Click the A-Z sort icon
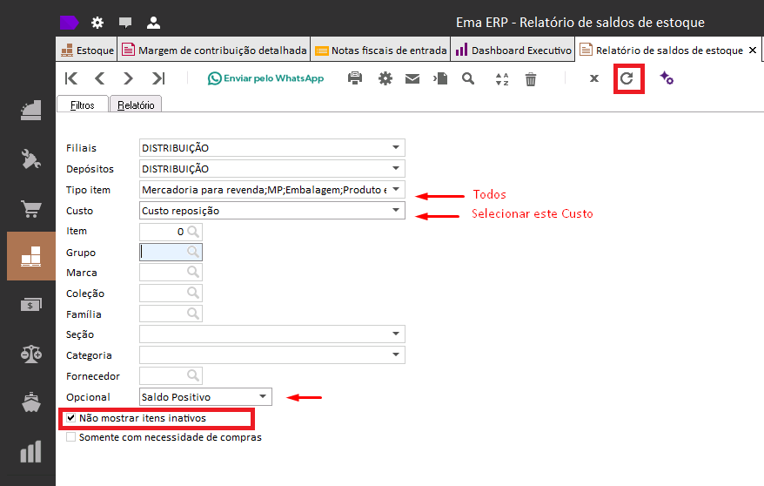Screen dimensions: 764x486 coord(501,78)
